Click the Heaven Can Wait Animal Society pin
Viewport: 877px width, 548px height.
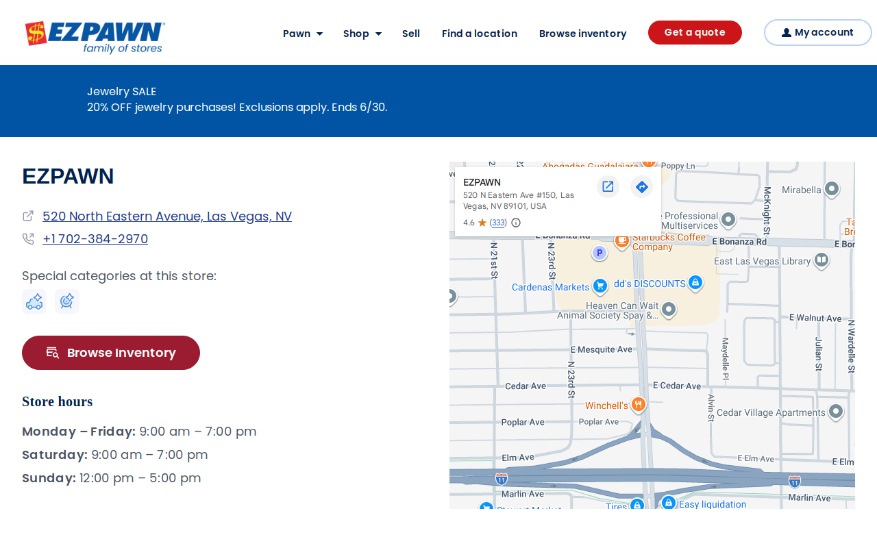(x=669, y=310)
